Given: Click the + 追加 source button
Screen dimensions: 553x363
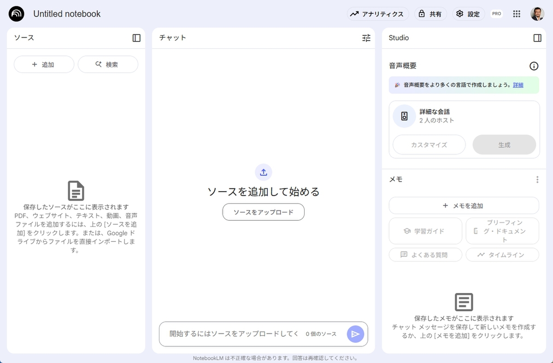Looking at the screenshot, I should [44, 64].
